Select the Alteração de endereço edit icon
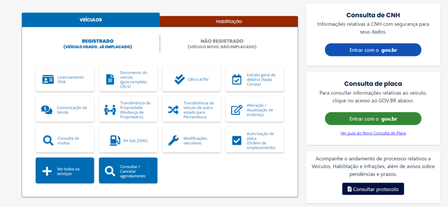 (236, 110)
